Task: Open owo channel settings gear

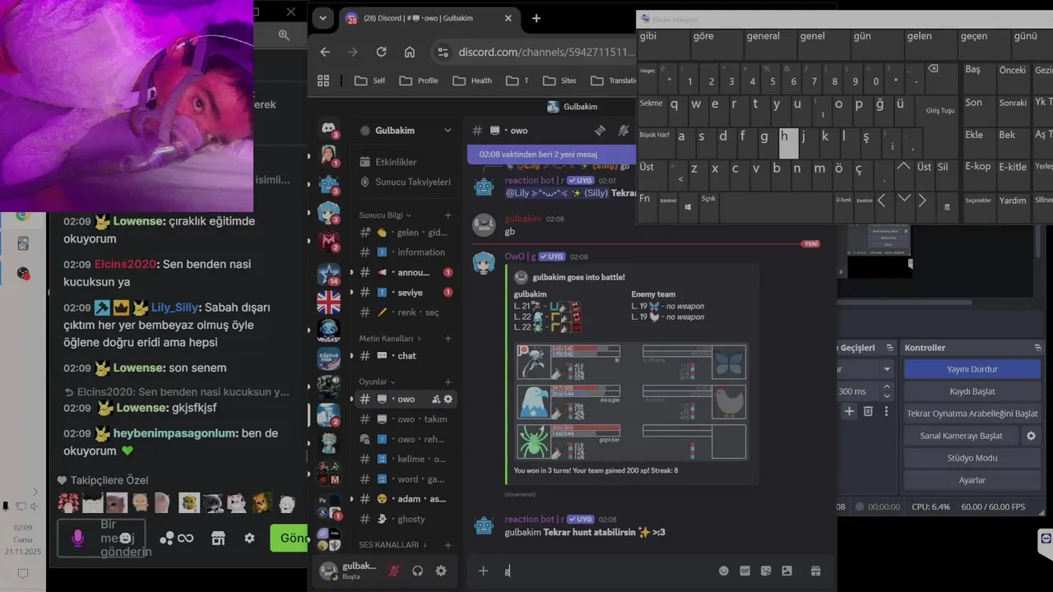Action: [448, 399]
